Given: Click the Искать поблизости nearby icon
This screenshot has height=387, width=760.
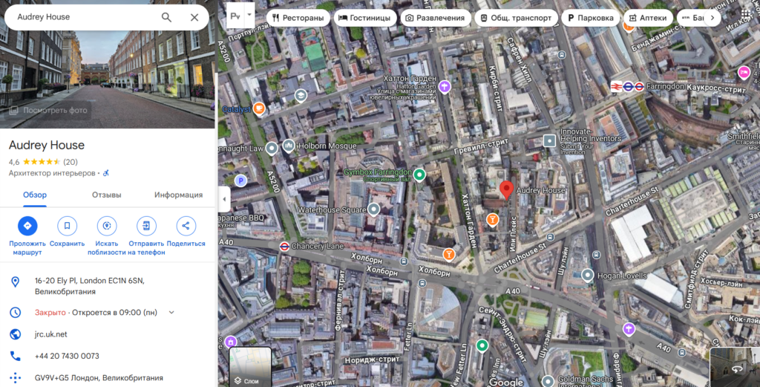Looking at the screenshot, I should coord(107,227).
